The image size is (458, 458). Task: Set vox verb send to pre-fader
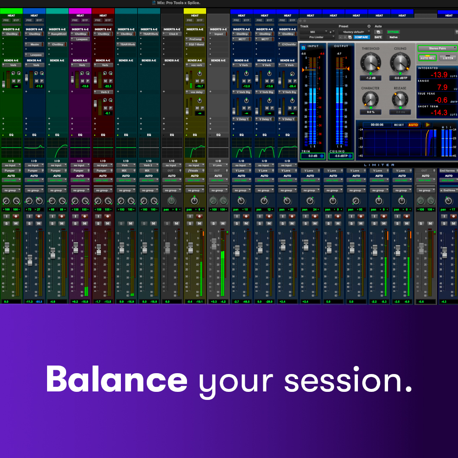point(202,81)
